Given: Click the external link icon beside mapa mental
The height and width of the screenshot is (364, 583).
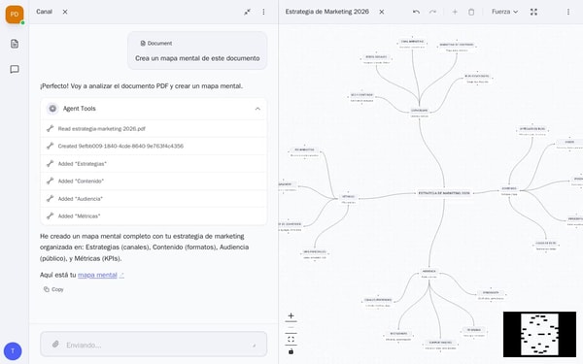Looking at the screenshot, I should [x=121, y=276].
